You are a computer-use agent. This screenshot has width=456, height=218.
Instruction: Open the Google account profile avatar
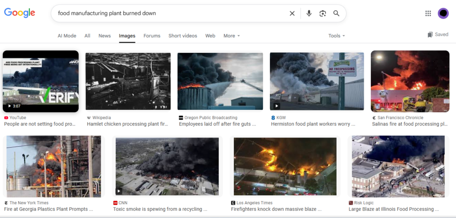443,13
